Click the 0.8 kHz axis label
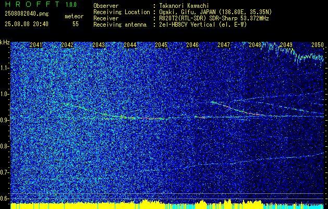 [5, 146]
